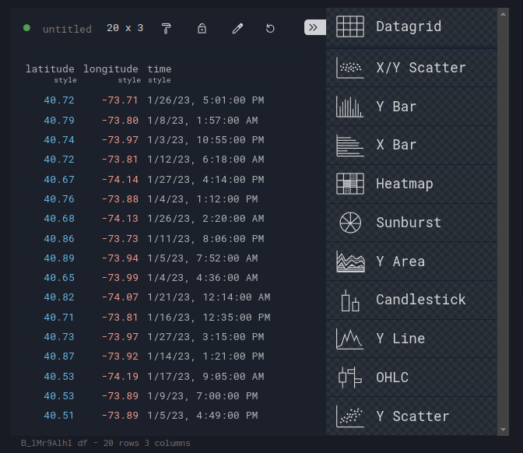Click longitude cell -74.13
Viewport: 523px width, 453px height.
(120, 219)
